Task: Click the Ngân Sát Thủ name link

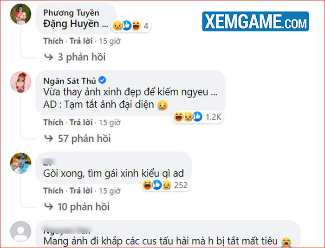Action: point(70,81)
